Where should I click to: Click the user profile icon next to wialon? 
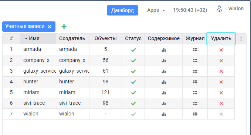219,9
